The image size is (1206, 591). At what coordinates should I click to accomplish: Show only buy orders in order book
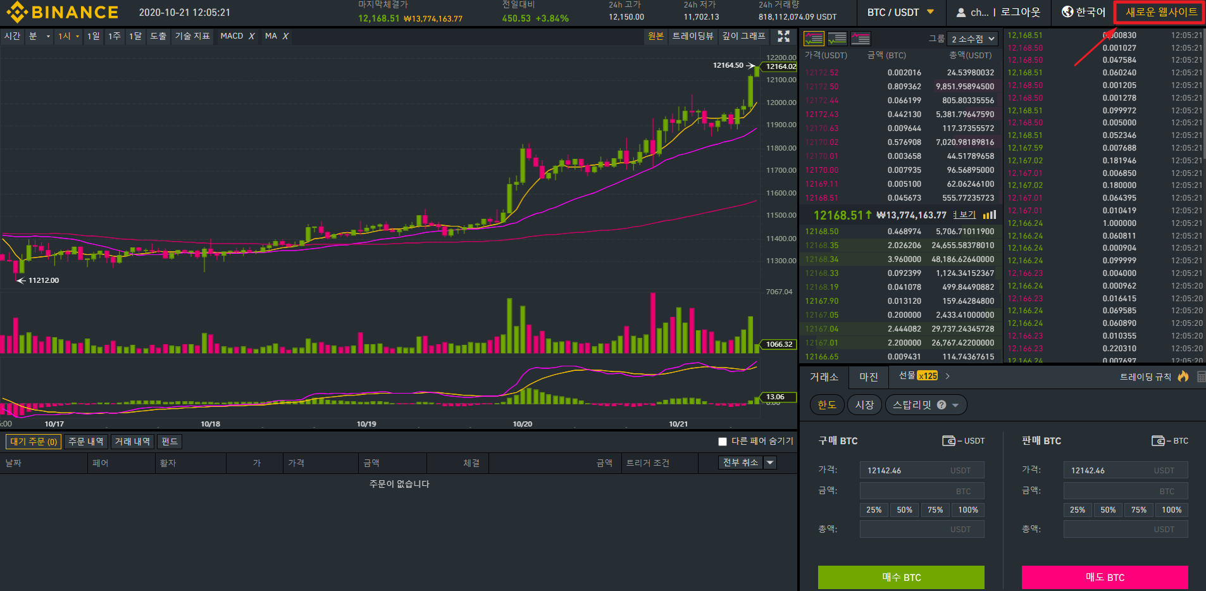pyautogui.click(x=837, y=39)
